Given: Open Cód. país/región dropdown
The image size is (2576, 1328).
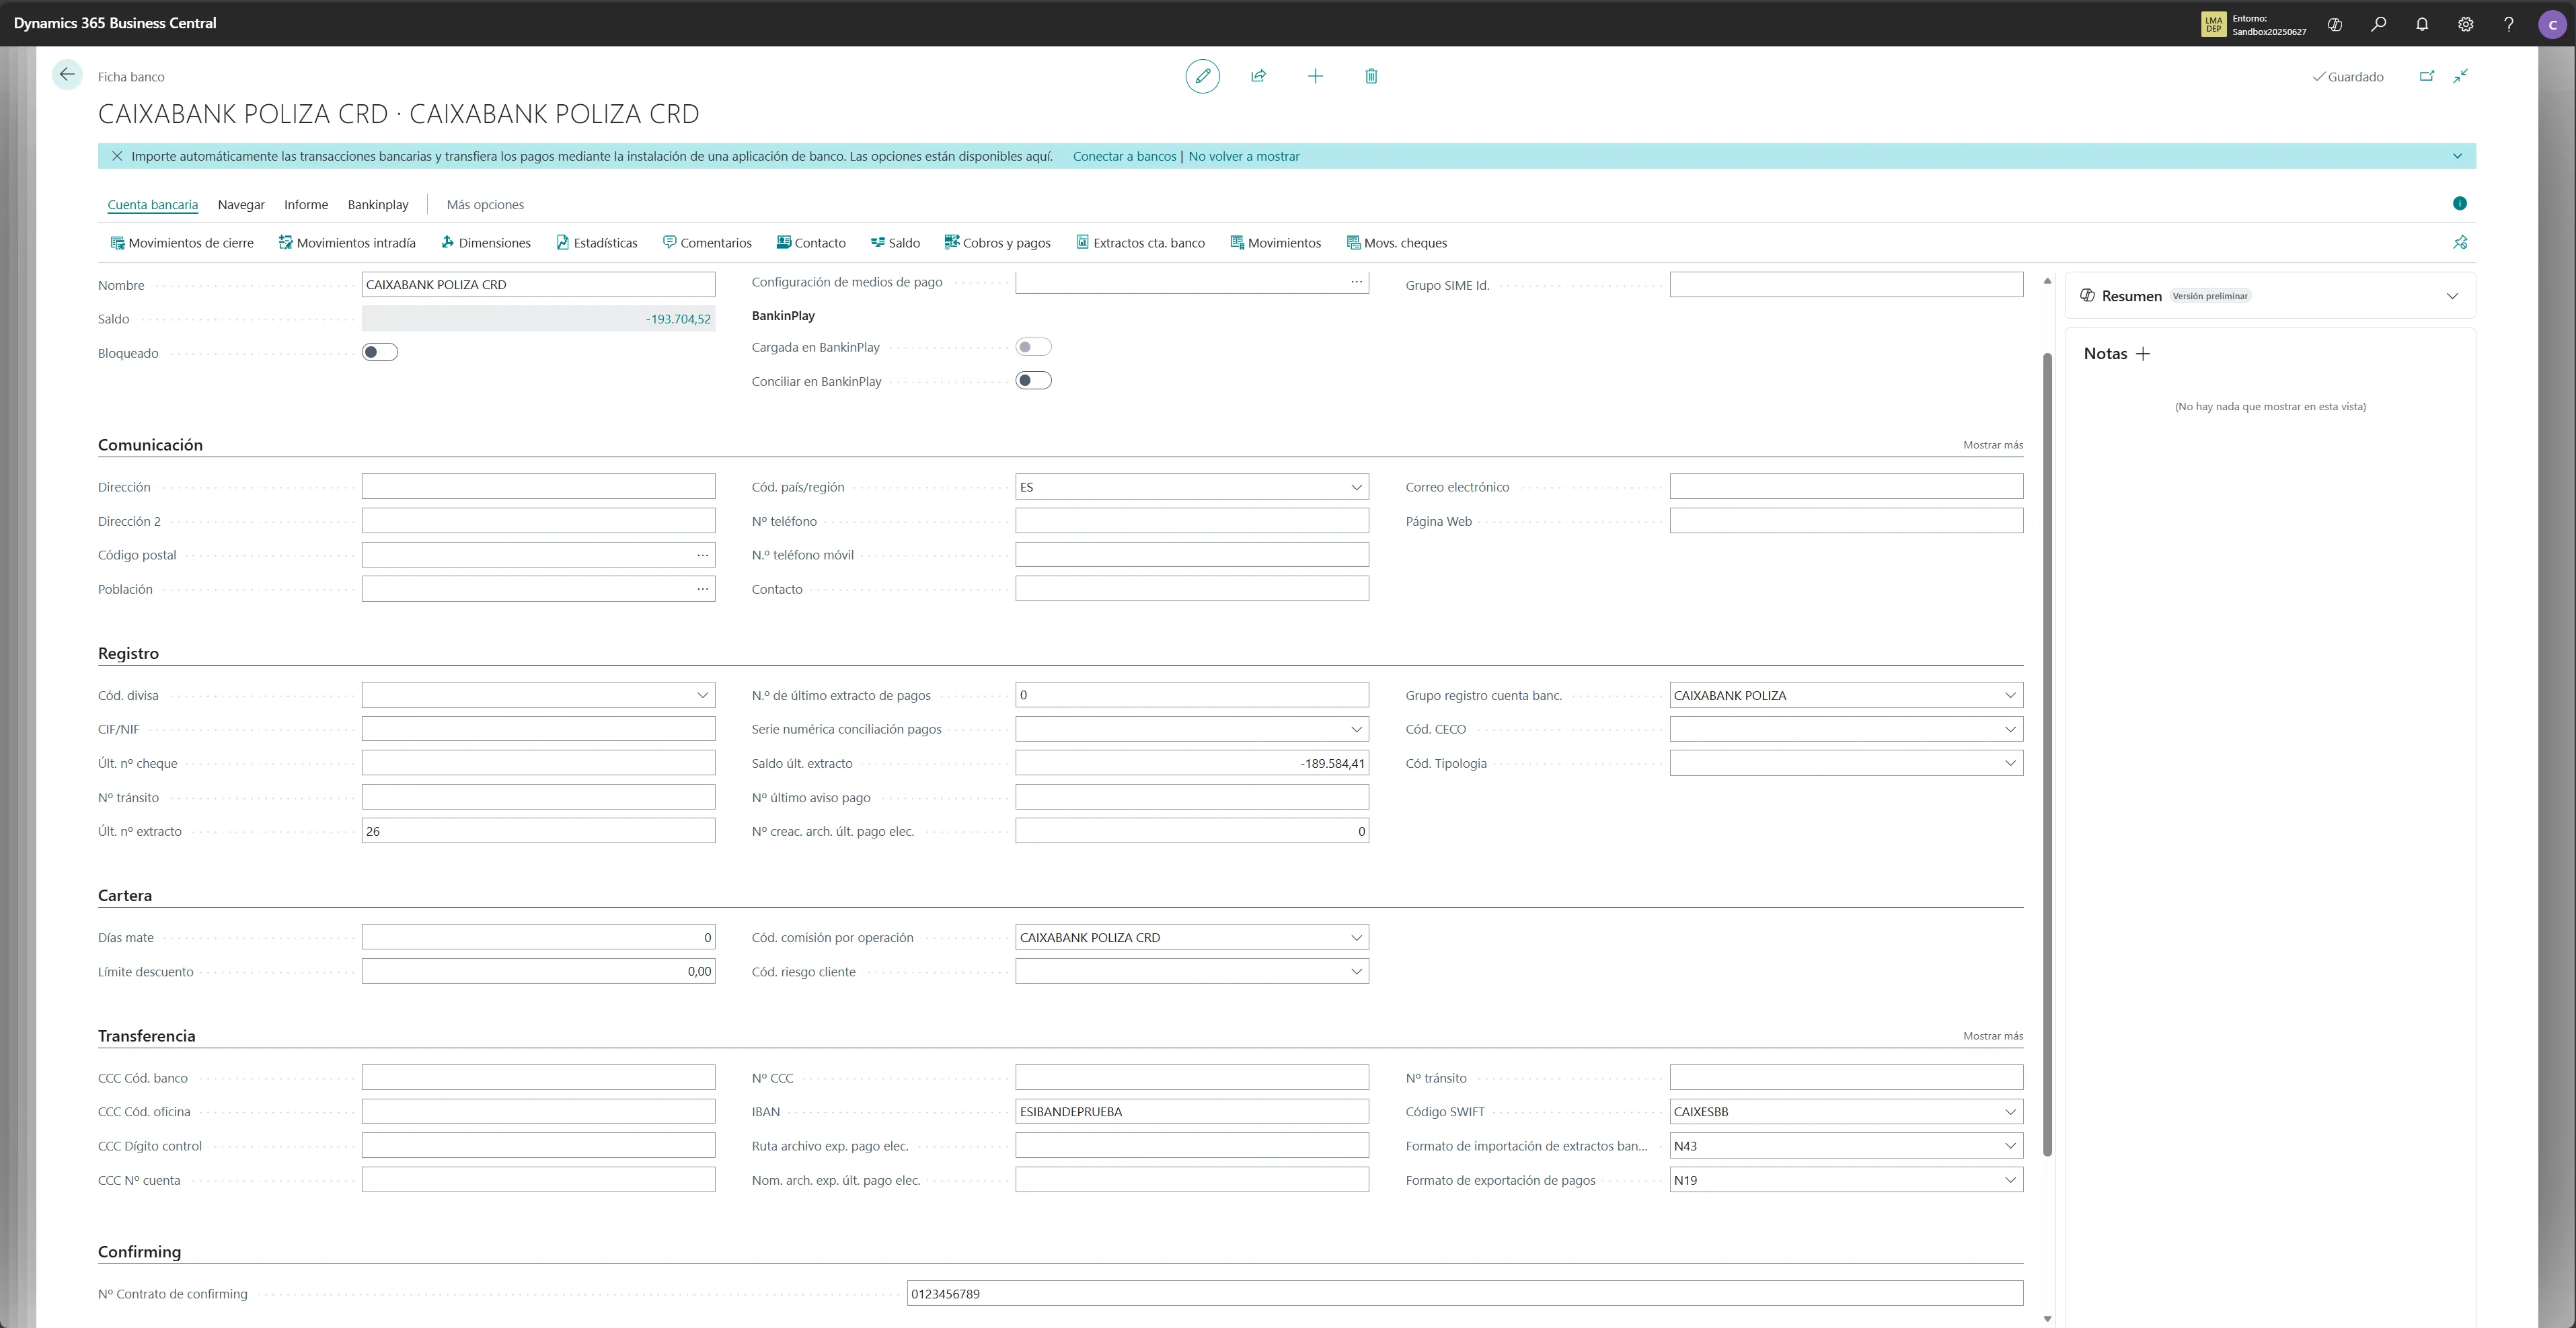Looking at the screenshot, I should click(1356, 487).
